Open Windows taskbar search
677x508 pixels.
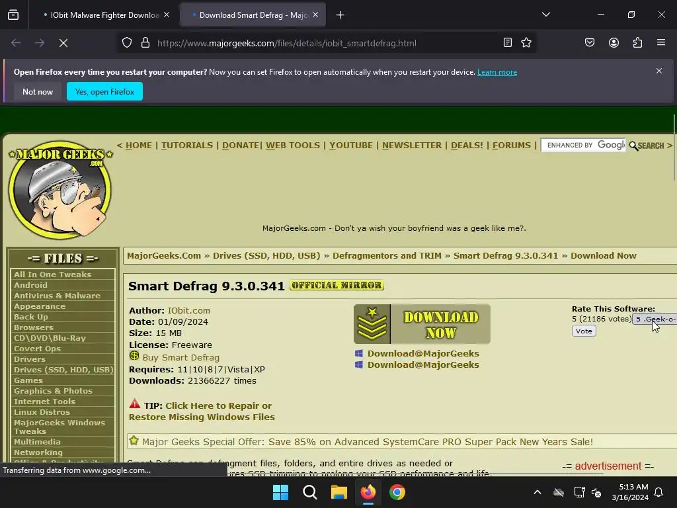click(x=309, y=492)
